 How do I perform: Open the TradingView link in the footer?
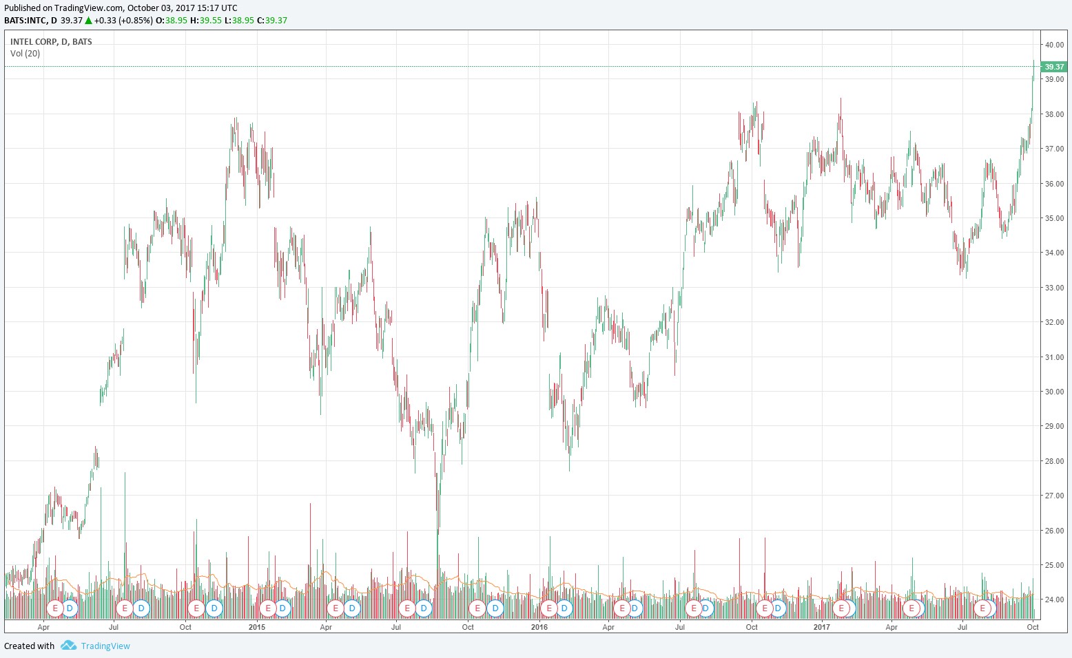(105, 646)
